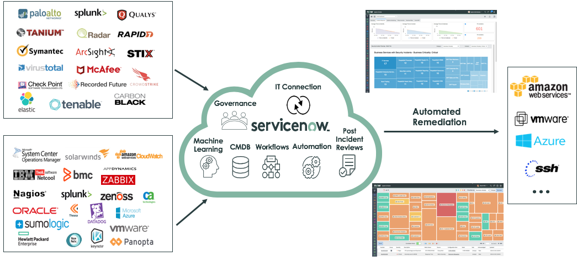The height and width of the screenshot is (261, 577).
Task: Click the Zabbix logo
Action: point(118,180)
